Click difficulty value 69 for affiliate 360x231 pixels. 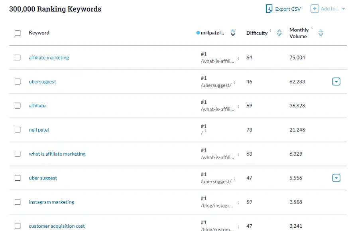click(249, 106)
